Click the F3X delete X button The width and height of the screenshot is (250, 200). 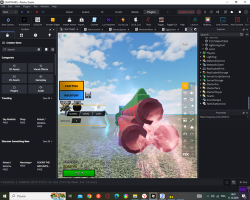(x=185, y=140)
